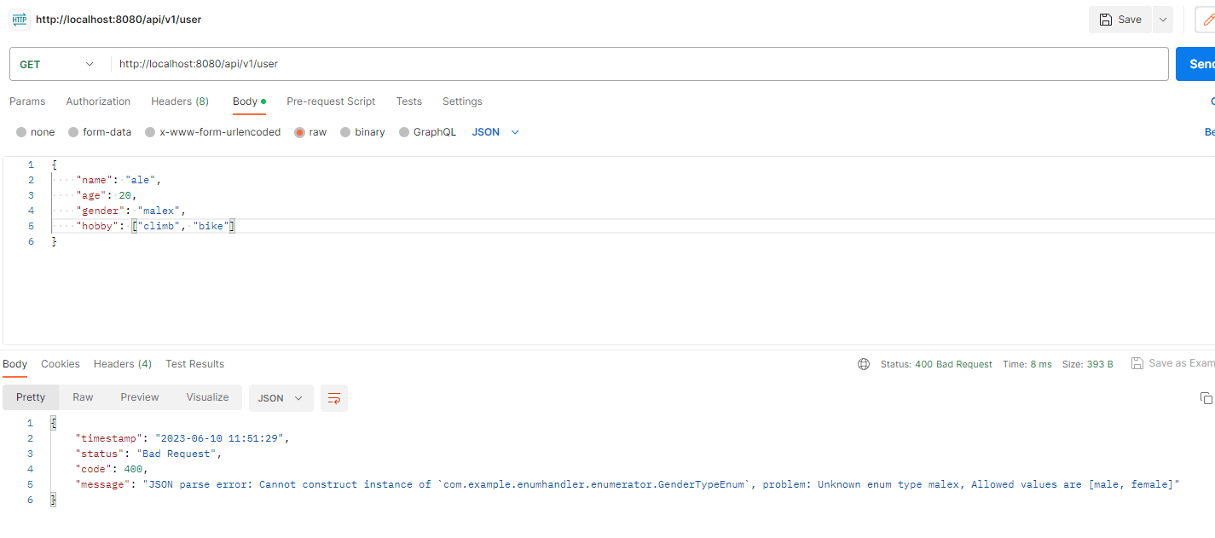1215x538 pixels.
Task: Click the globe network information icon
Action: (863, 364)
